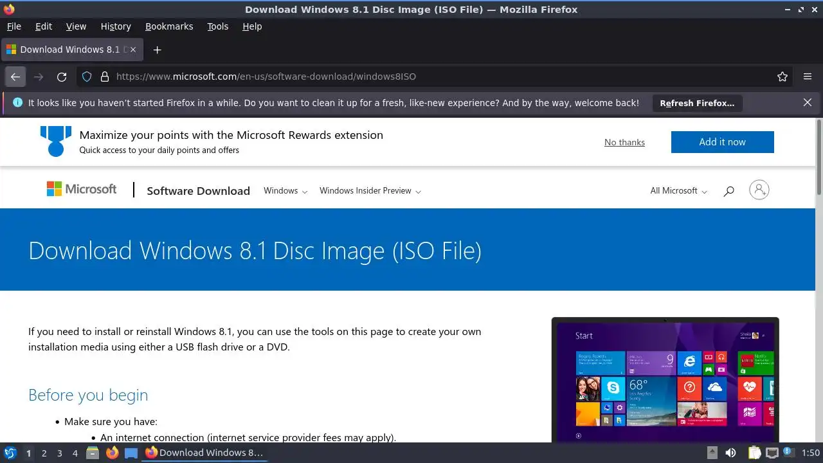Open a new tab with the plus icon

(x=157, y=50)
